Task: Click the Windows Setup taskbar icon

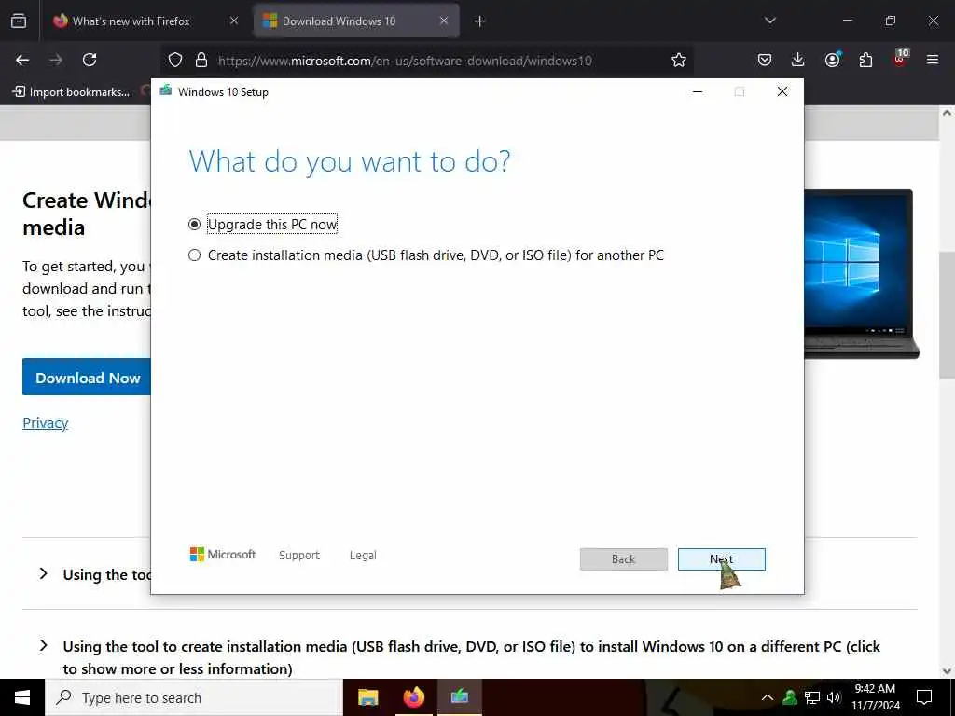Action: click(460, 697)
